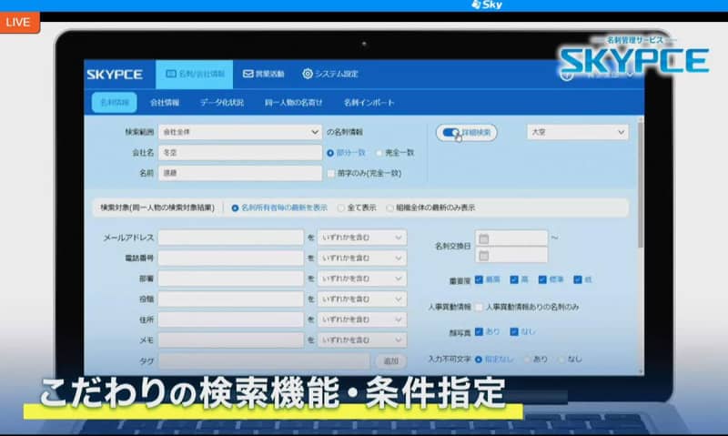The height and width of the screenshot is (436, 728).
Task: Select 入力不可文字 あり radio
Action: click(x=528, y=360)
